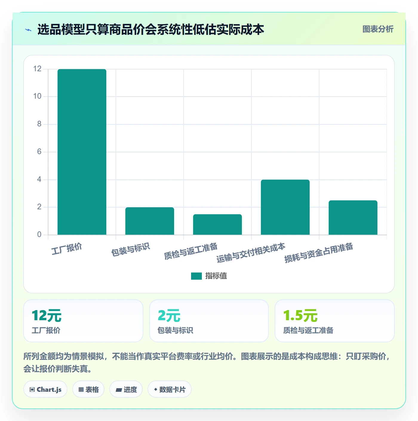The width and height of the screenshot is (418, 421).
Task: Click the 图表分析 label in the header
Action: [378, 29]
